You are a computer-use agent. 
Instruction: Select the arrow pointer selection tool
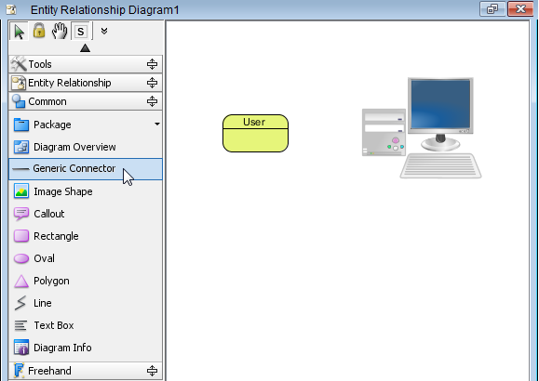pyautogui.click(x=20, y=32)
